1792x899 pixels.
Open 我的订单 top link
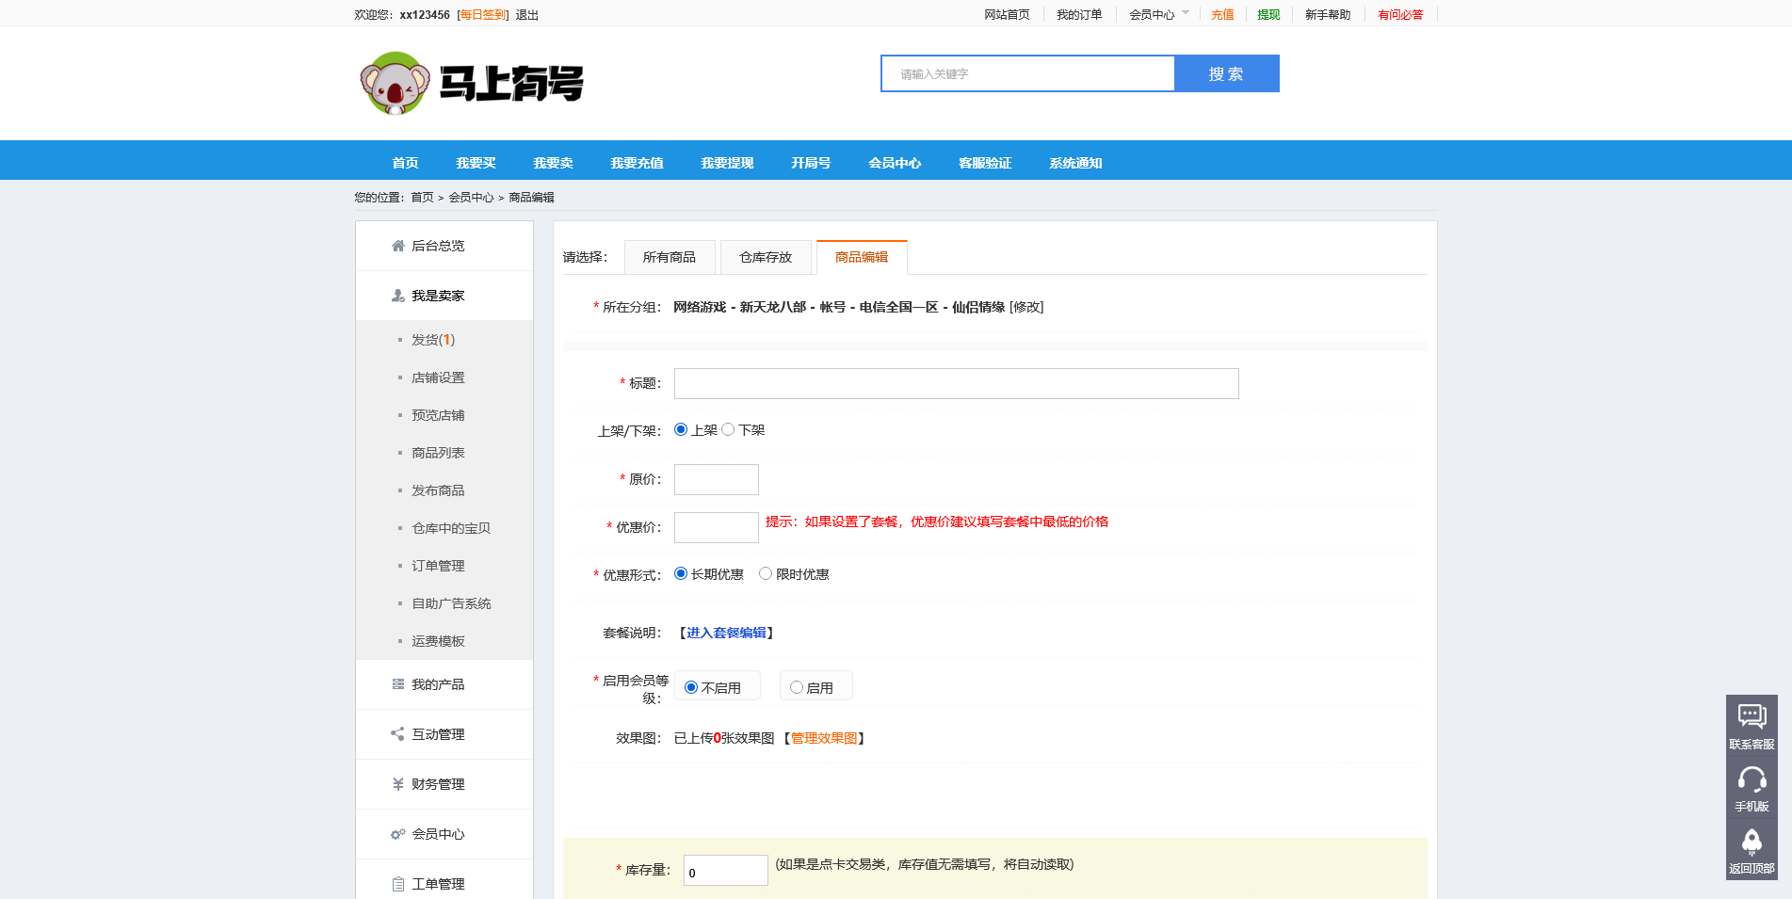(1079, 15)
